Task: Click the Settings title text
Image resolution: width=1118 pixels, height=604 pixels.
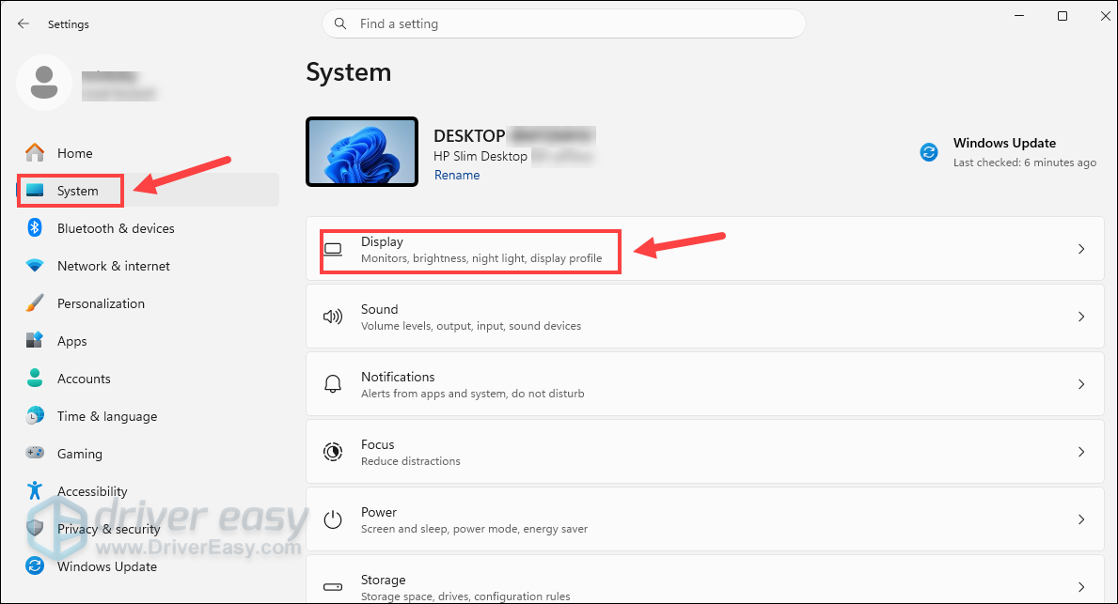Action: pyautogui.click(x=69, y=24)
